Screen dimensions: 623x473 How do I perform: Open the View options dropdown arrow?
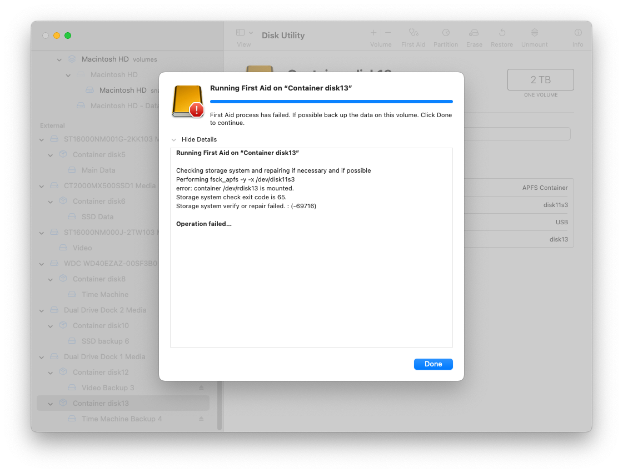pyautogui.click(x=251, y=33)
